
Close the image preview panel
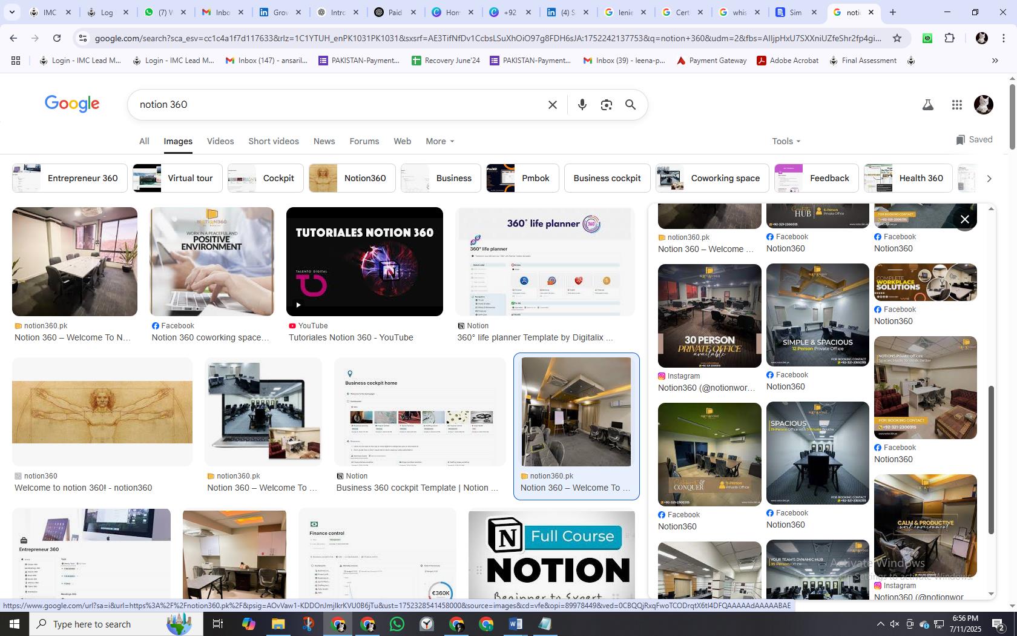(965, 219)
